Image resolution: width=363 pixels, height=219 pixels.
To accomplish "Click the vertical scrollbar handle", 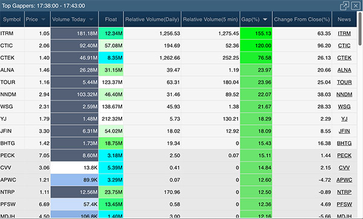I will tap(360, 28).
